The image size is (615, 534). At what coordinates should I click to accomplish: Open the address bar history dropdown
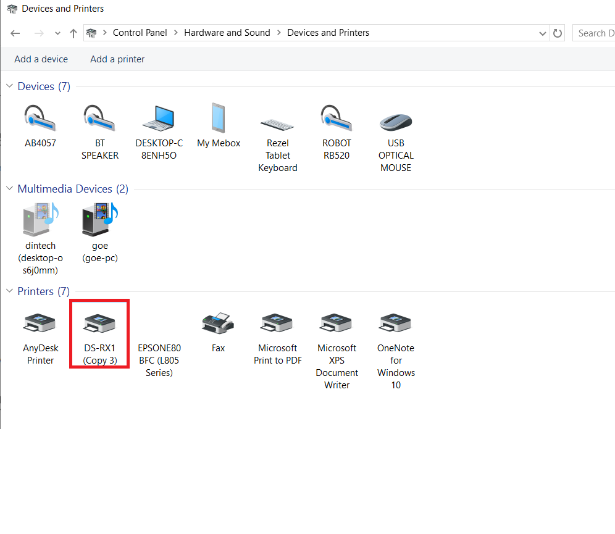point(543,33)
